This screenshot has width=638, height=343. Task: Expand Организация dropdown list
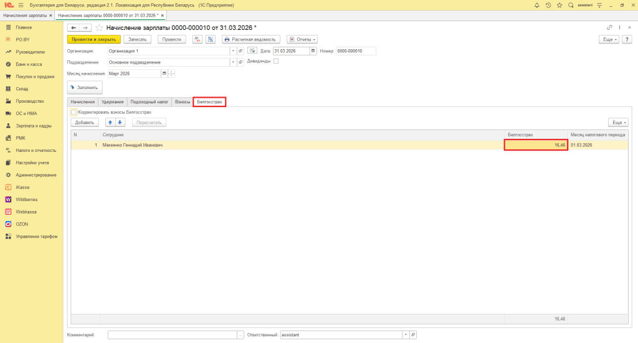[x=233, y=51]
